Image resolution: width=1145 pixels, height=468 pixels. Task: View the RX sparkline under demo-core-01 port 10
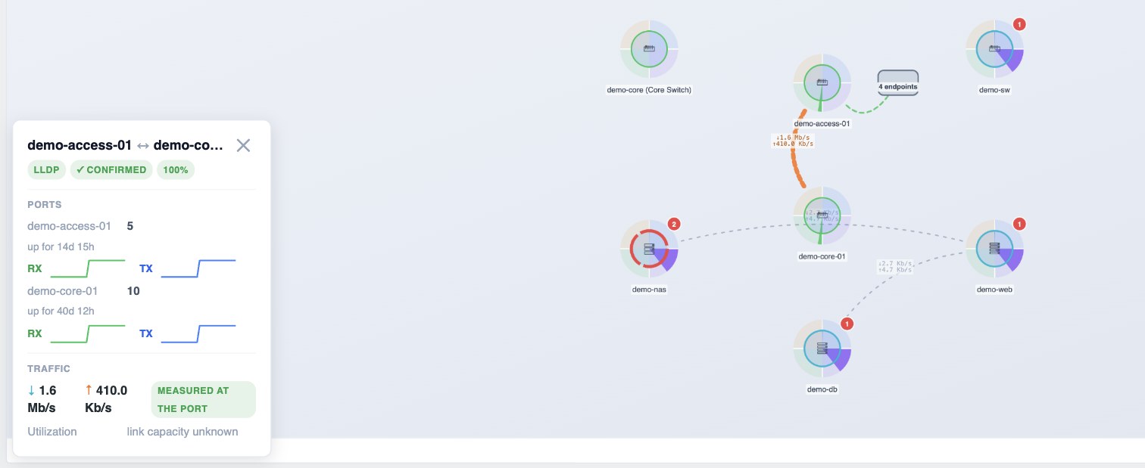coord(87,333)
